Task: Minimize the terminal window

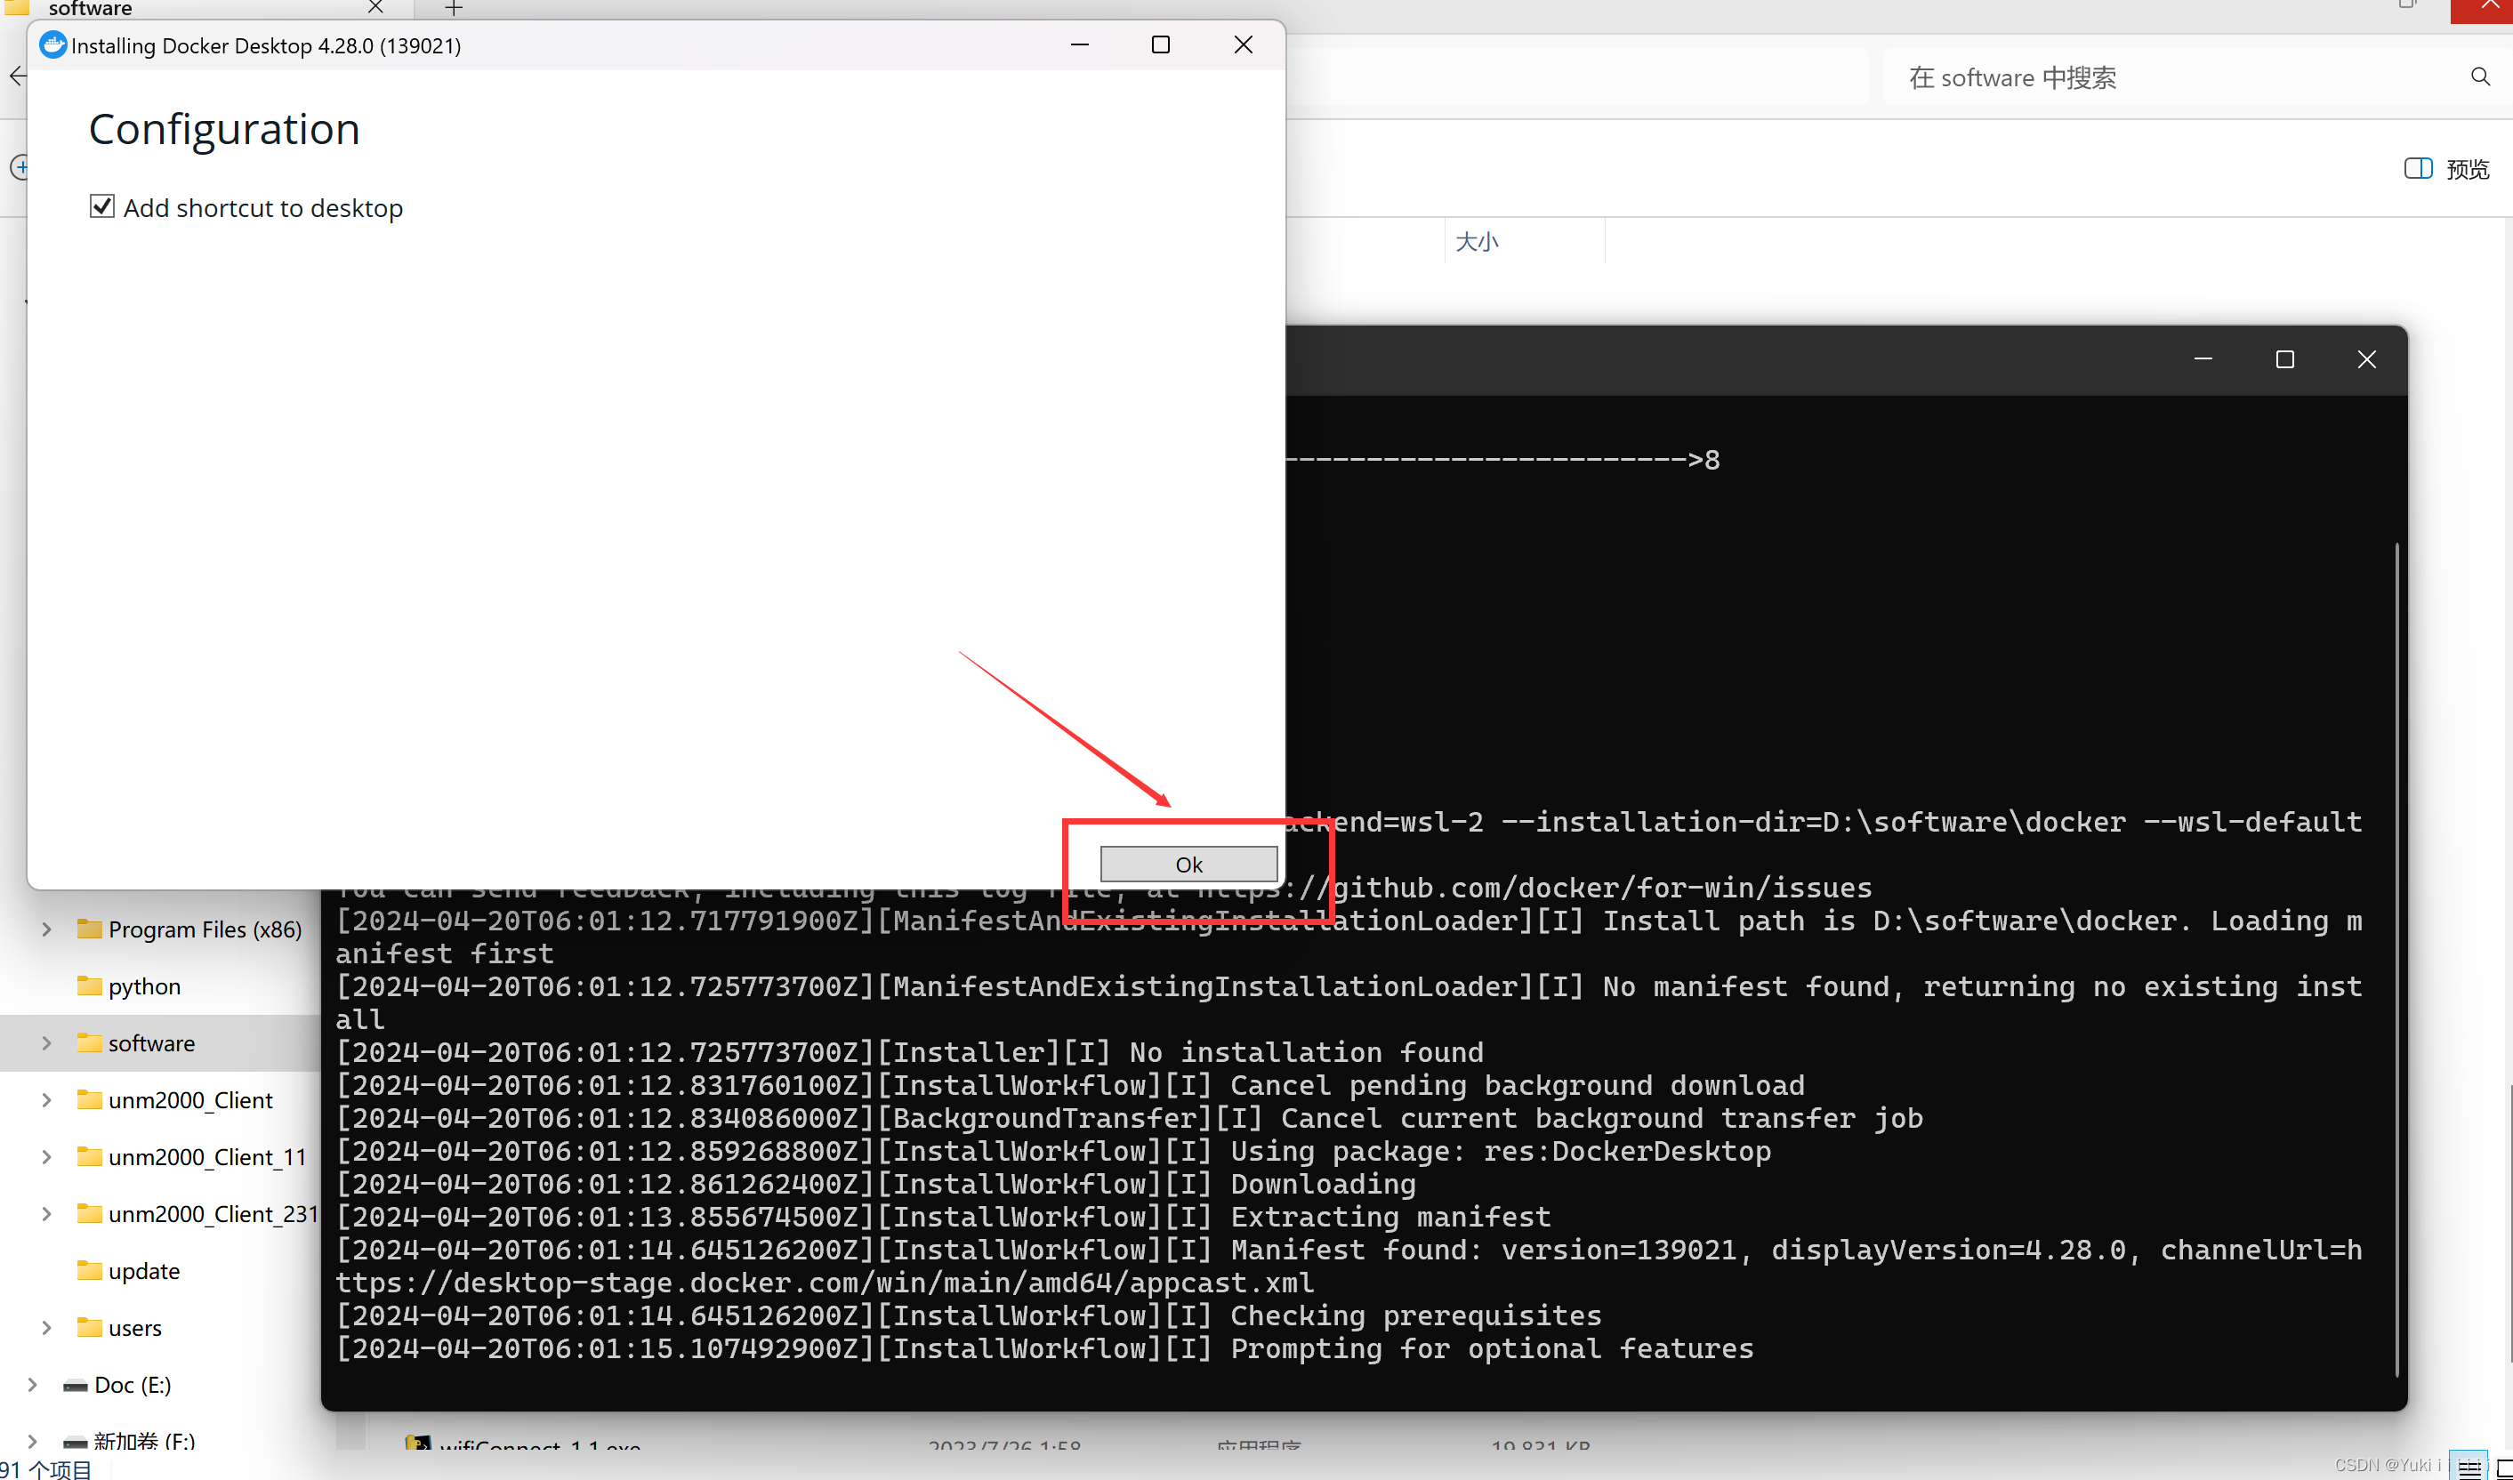Action: click(x=2203, y=359)
